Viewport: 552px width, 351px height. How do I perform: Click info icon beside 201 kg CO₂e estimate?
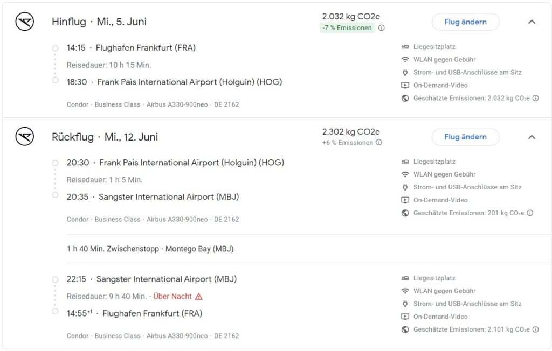tap(530, 213)
